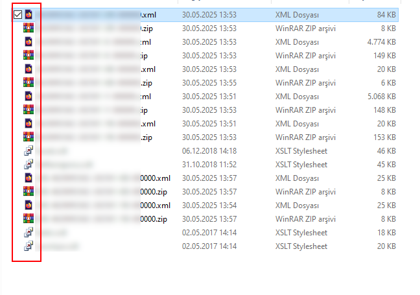Screen dimensions: 420x295
Task: Click the WinRAR icon of the 153 KB archive
Action: [29, 137]
